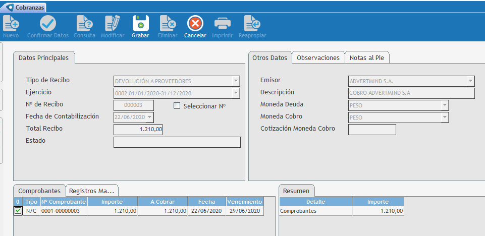
Task: Click the Imprimir printer icon
Action: 223,23
